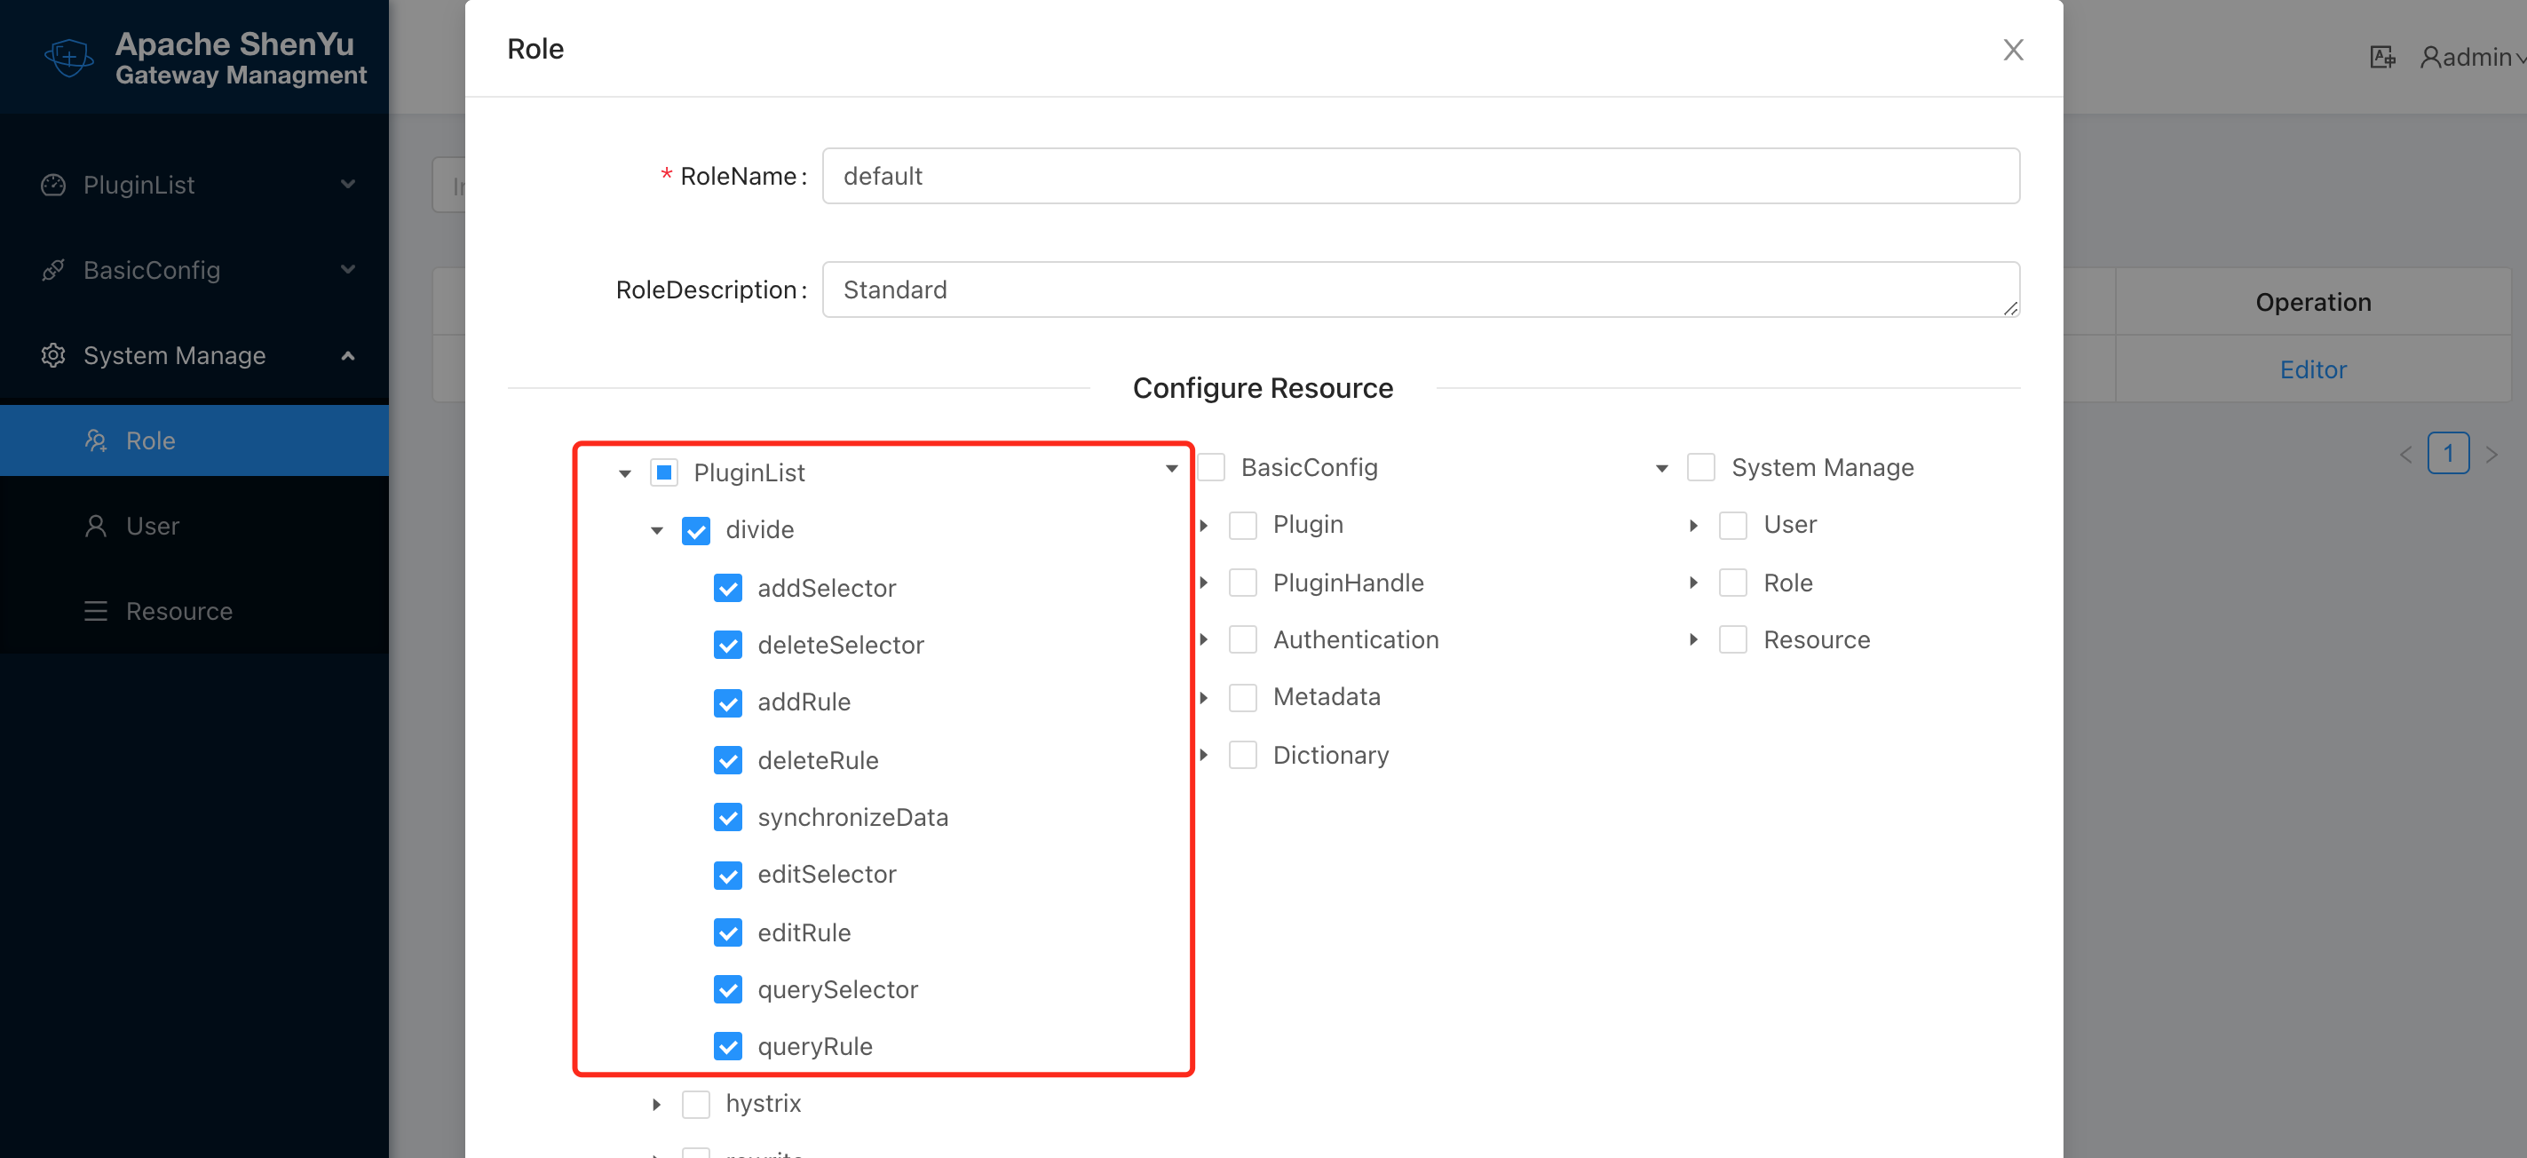Close the Role dialog with X icon
2527x1158 pixels.
pos(2012,49)
